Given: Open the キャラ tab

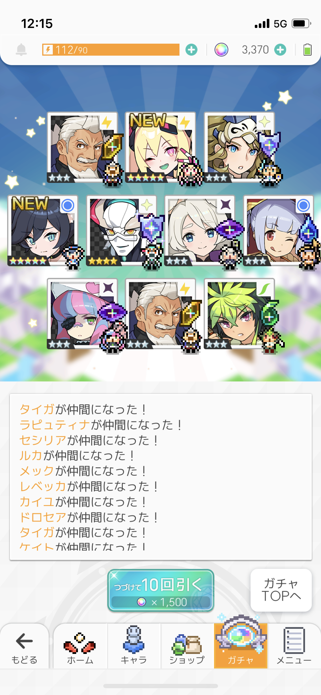Looking at the screenshot, I should (x=134, y=646).
